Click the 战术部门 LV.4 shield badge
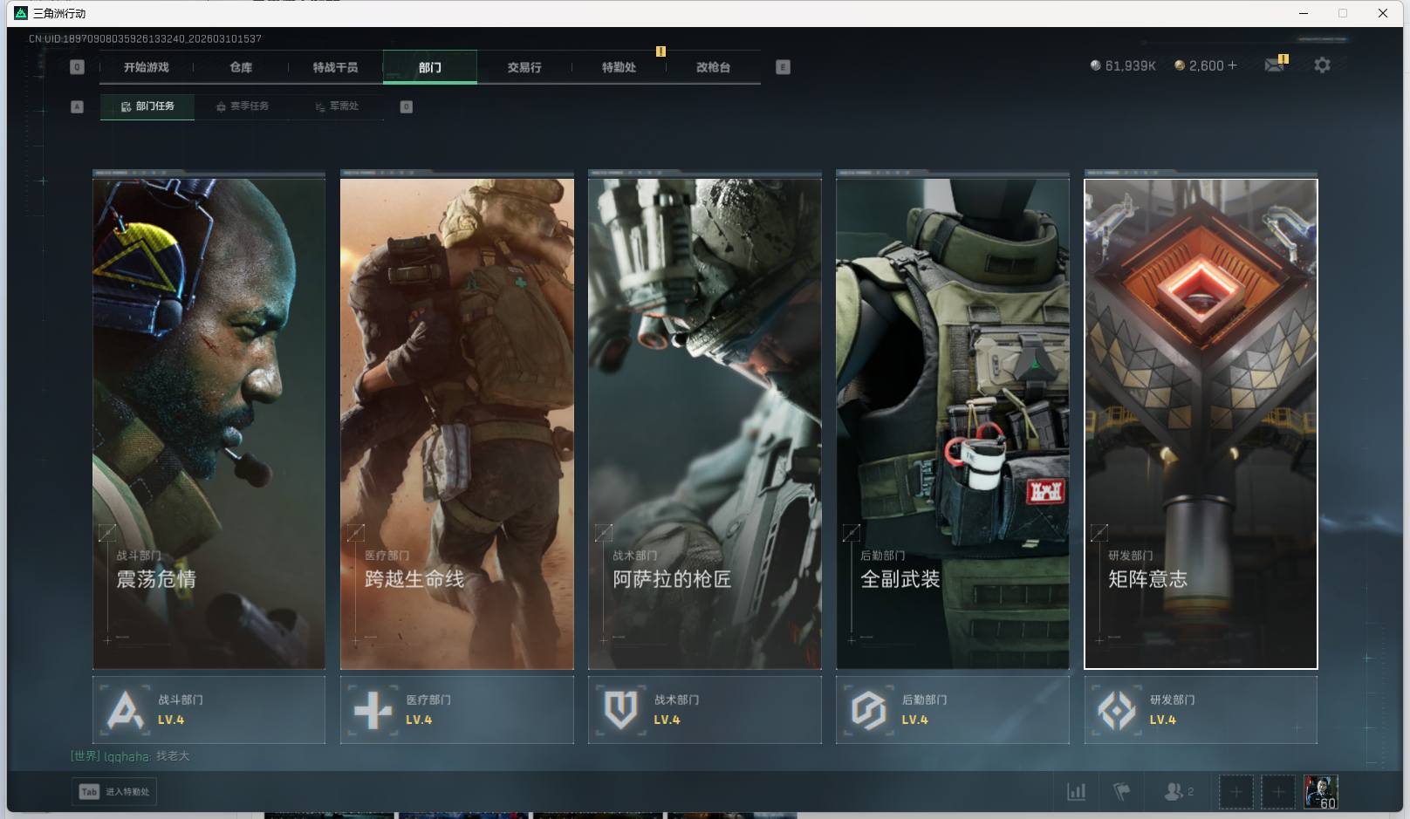 click(x=704, y=710)
